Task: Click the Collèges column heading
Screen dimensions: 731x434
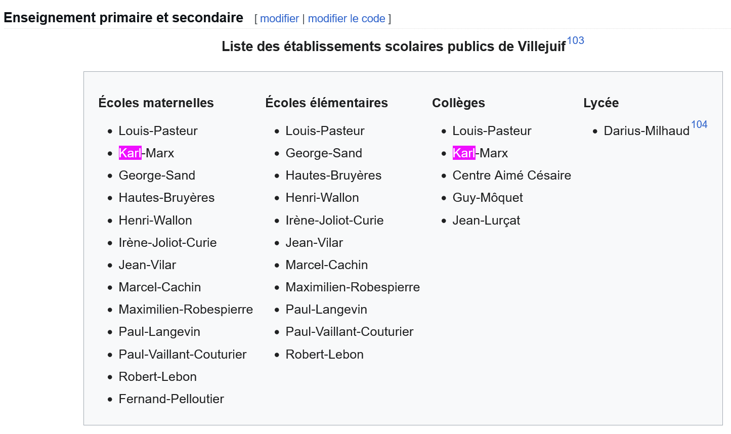Action: pos(458,103)
